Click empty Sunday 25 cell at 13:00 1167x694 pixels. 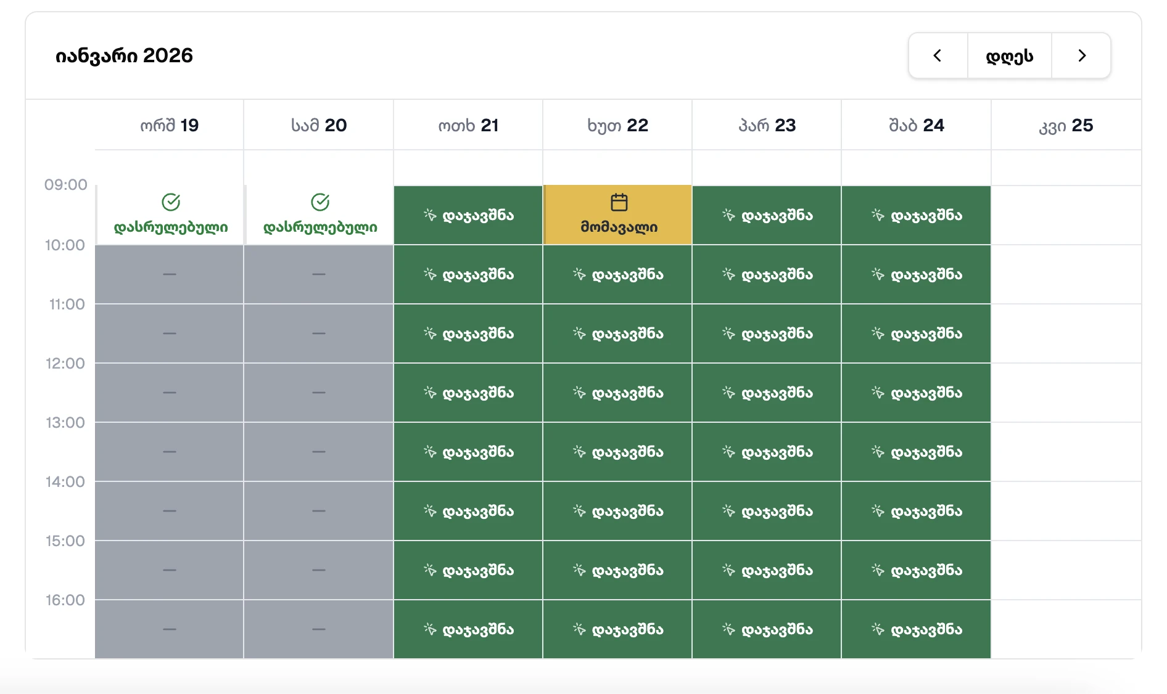point(1066,452)
